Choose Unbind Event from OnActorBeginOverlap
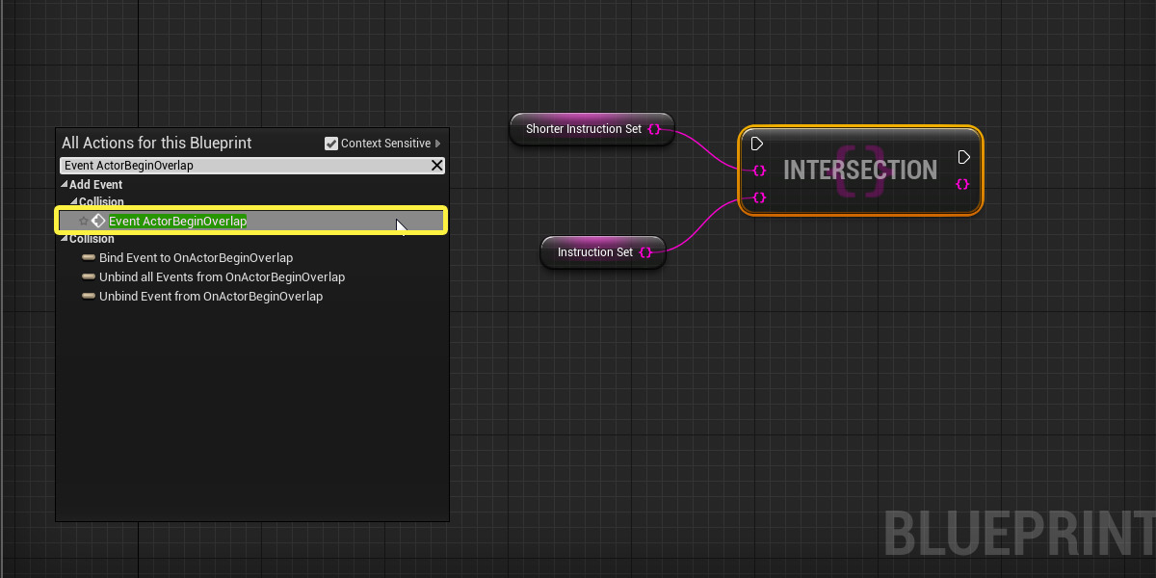1156x578 pixels. 211,297
